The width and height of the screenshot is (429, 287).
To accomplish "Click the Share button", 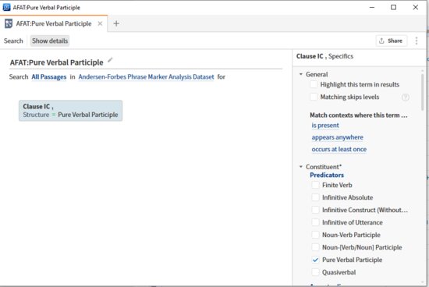I will pos(391,41).
